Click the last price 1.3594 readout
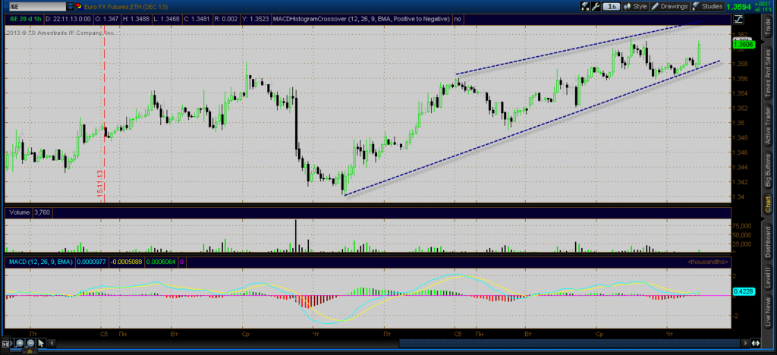The width and height of the screenshot is (777, 355). (739, 7)
